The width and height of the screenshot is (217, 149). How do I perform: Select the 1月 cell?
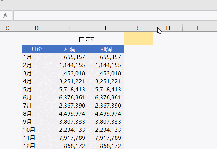[x=37, y=57]
